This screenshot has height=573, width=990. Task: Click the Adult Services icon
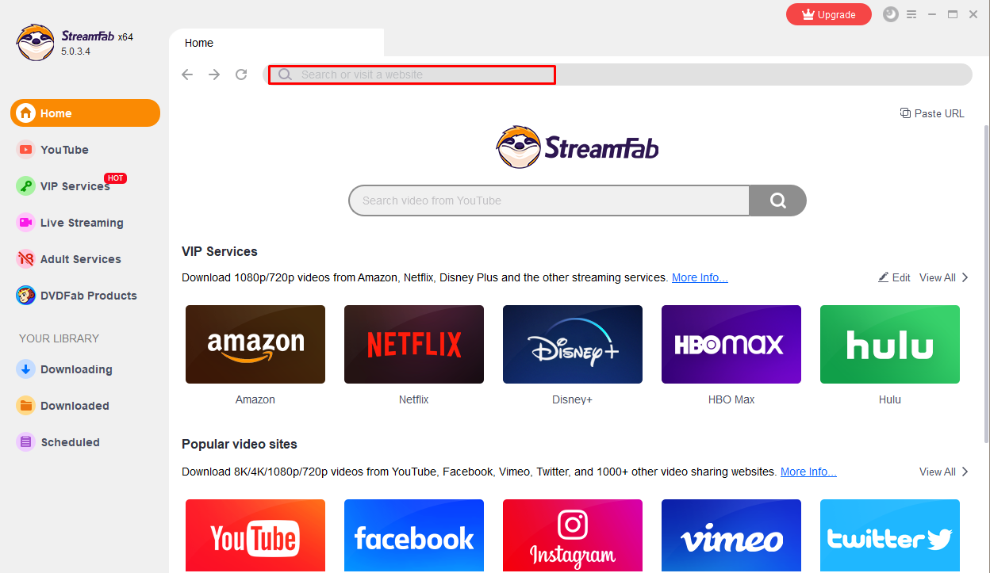26,259
